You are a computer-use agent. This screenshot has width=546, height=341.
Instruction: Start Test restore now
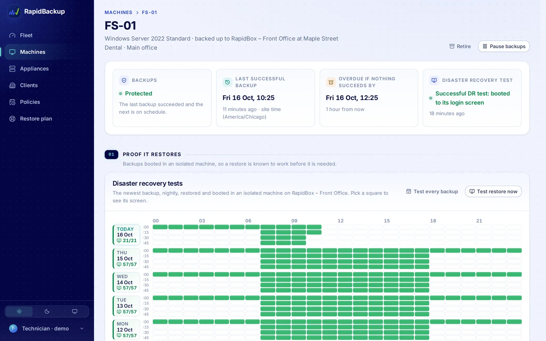point(493,192)
